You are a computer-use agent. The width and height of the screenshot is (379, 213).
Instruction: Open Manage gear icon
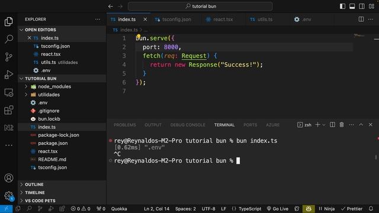point(9,196)
